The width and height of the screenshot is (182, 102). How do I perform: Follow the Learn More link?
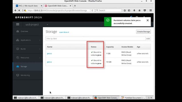click(x=64, y=32)
